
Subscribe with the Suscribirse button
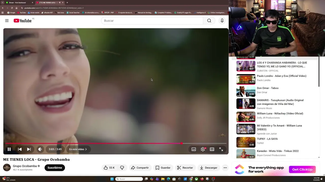coord(55,168)
